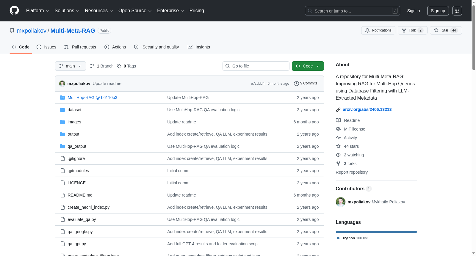Open the Platform dropdown menu

tap(37, 11)
